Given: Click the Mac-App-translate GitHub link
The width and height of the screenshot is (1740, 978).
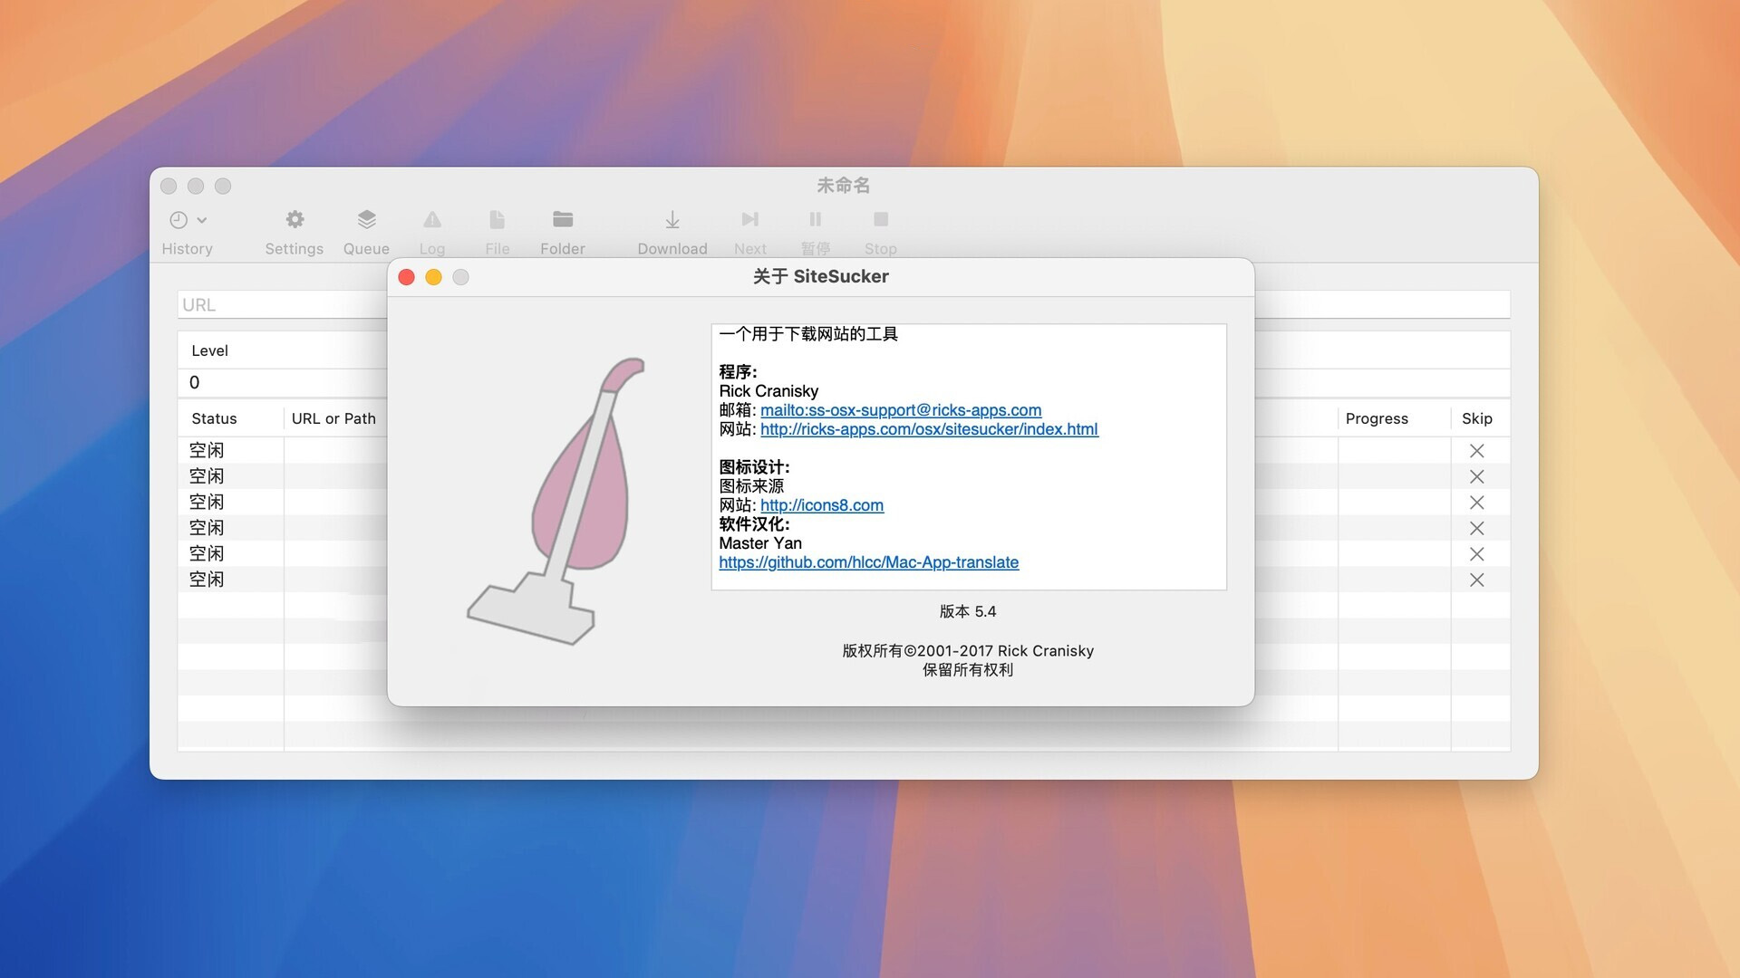Looking at the screenshot, I should click(869, 561).
